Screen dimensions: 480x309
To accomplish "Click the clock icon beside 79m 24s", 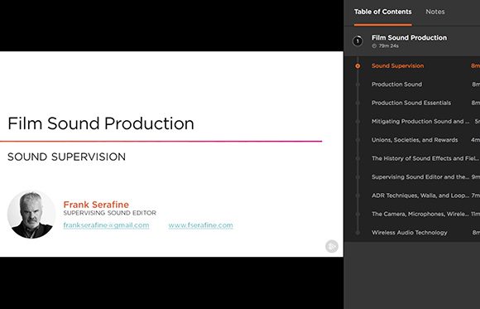I will click(x=374, y=46).
